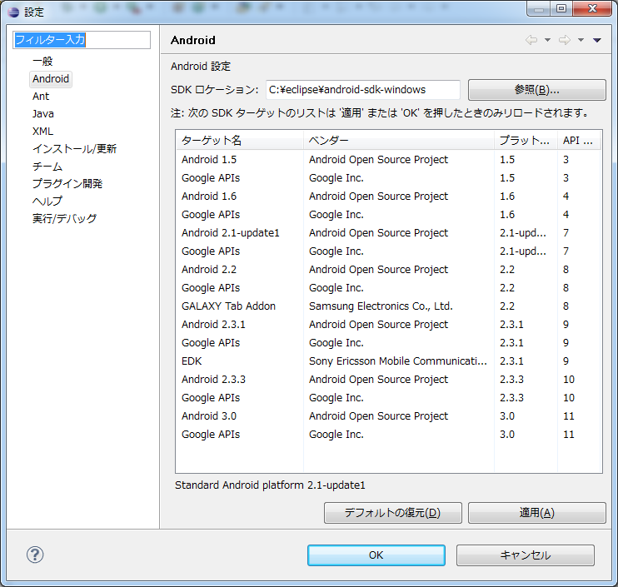Select Google APIs row with platform 2.3.3
The height and width of the screenshot is (587, 618).
(x=389, y=397)
